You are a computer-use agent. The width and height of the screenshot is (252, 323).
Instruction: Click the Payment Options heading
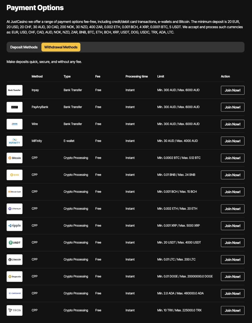35,8
